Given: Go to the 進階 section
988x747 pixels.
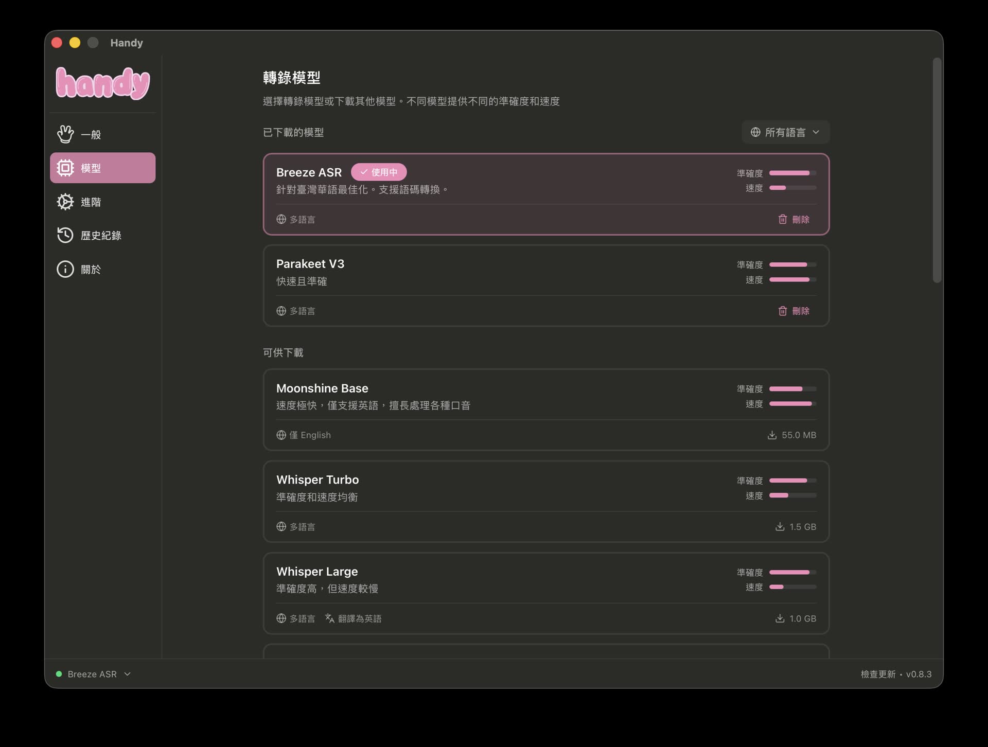Looking at the screenshot, I should point(102,202).
